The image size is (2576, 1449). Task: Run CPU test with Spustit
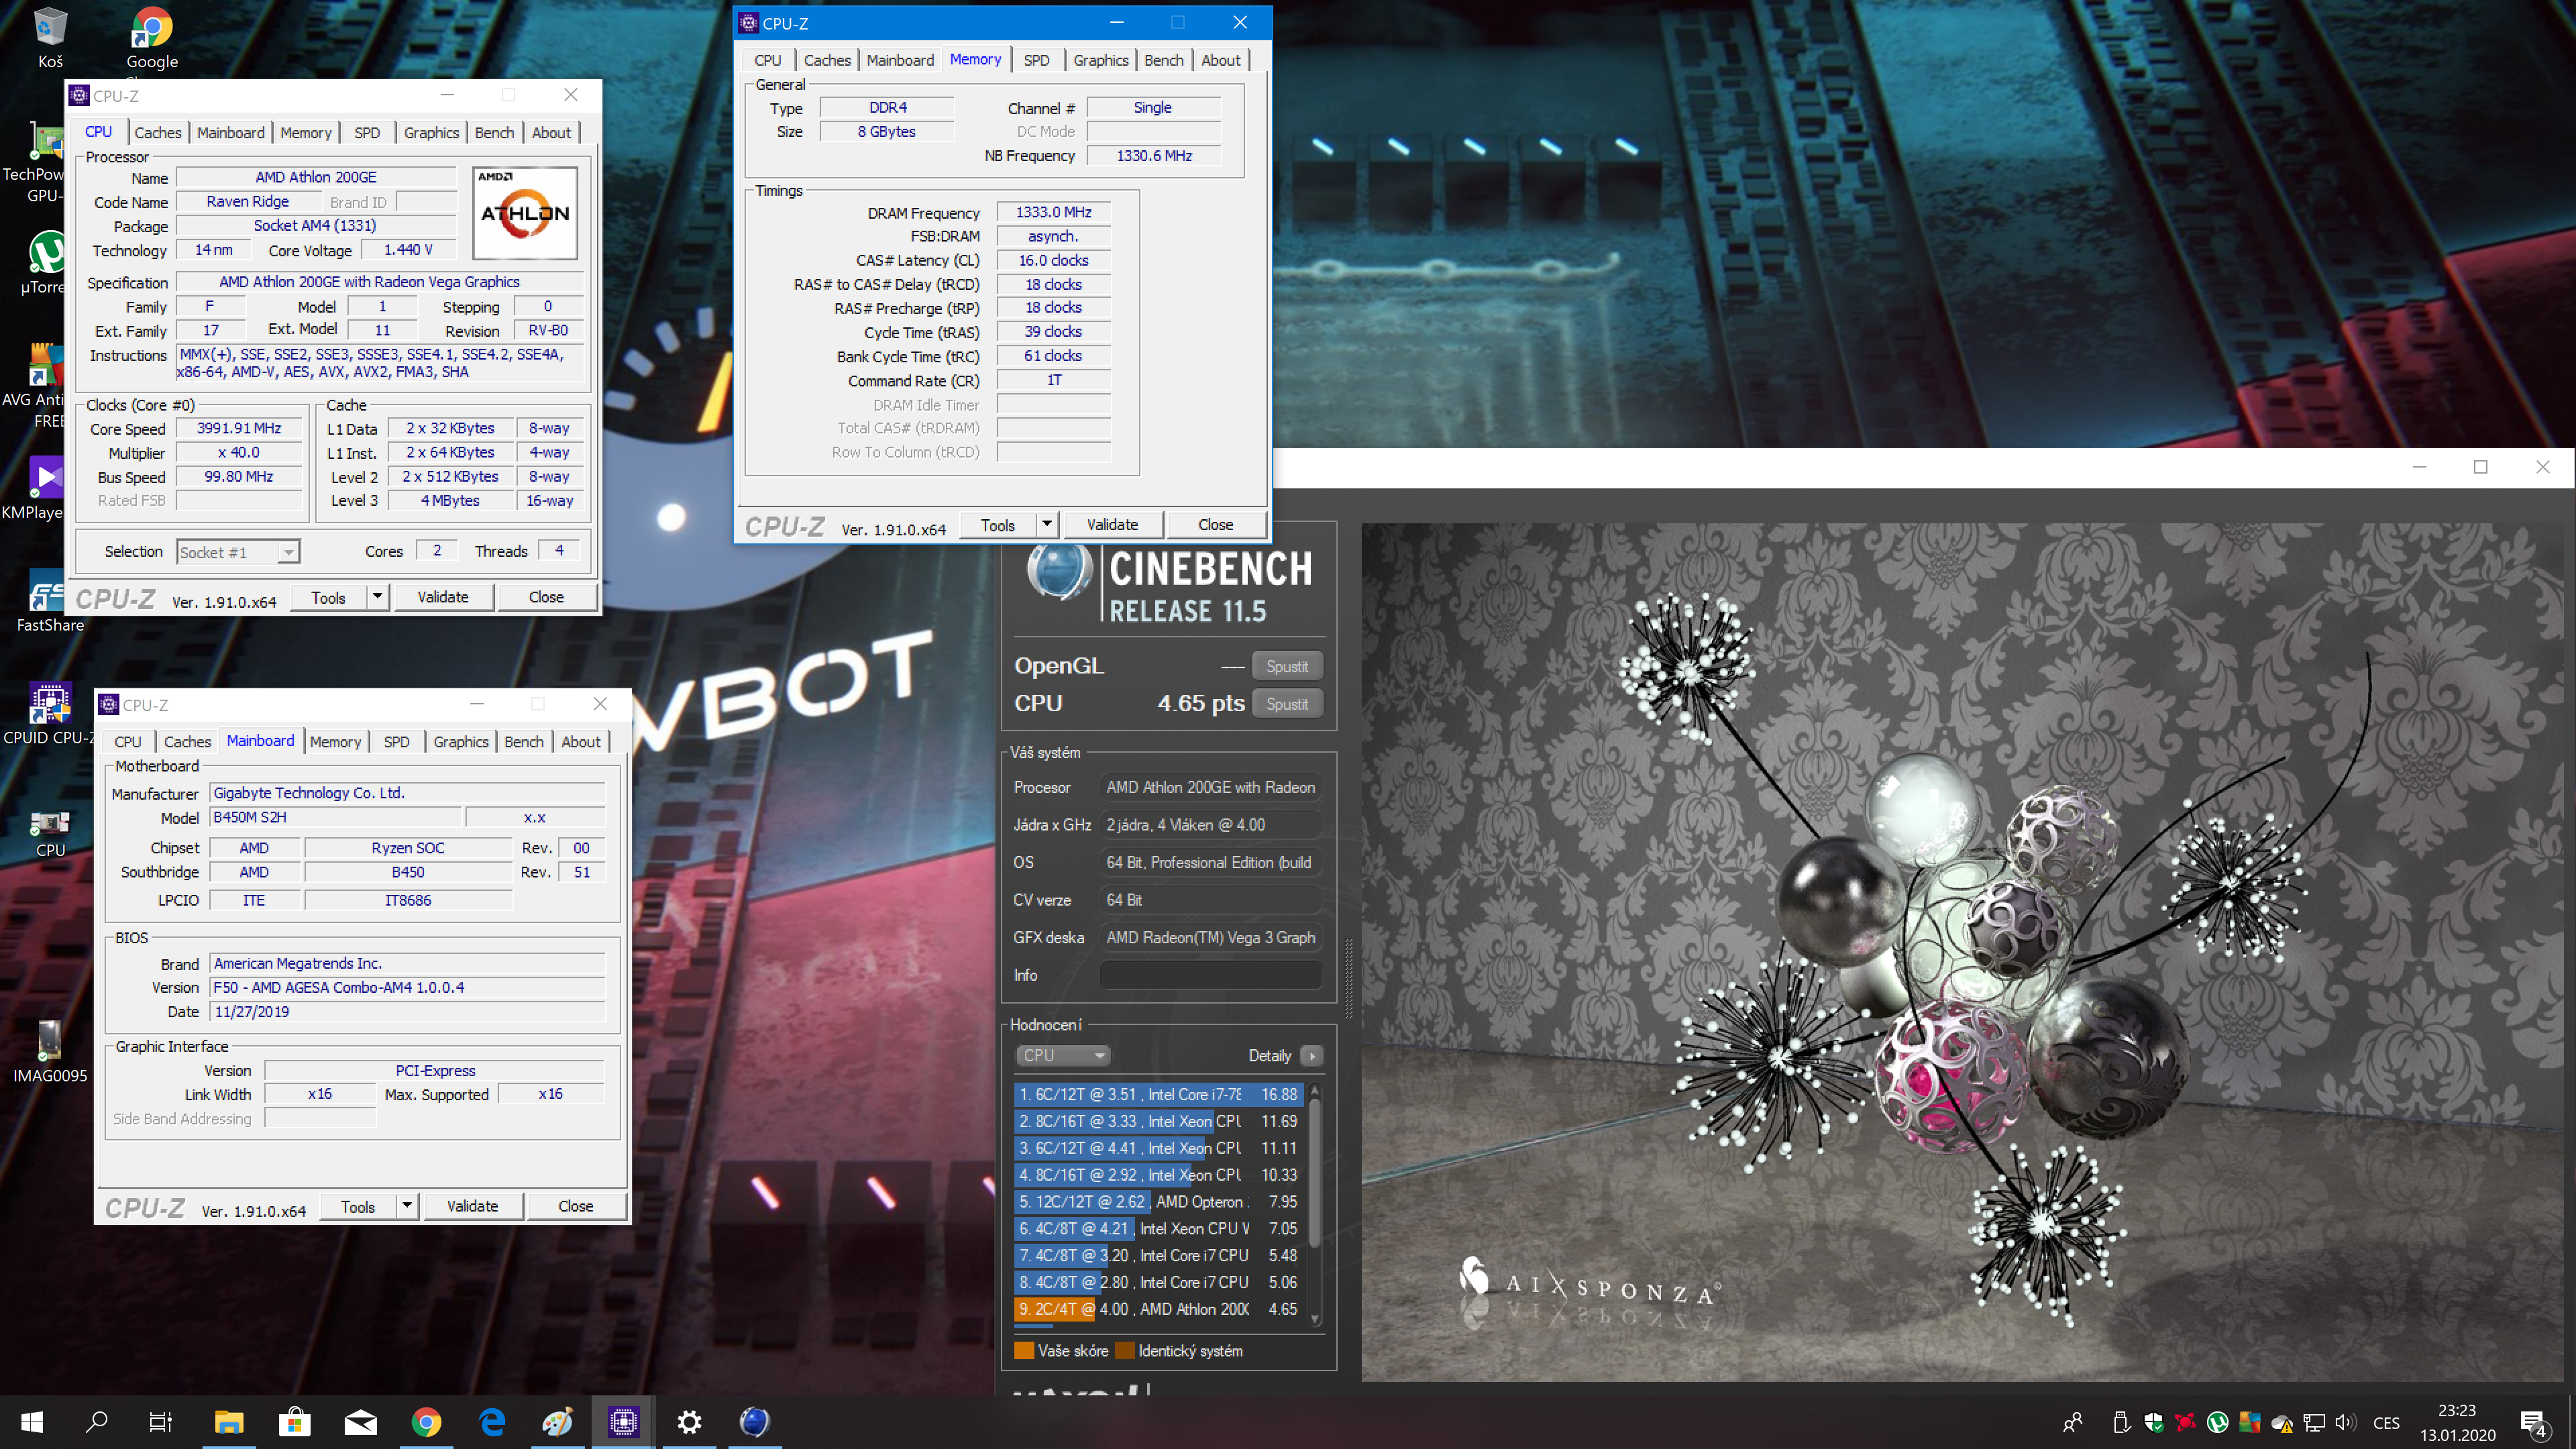[x=1287, y=704]
